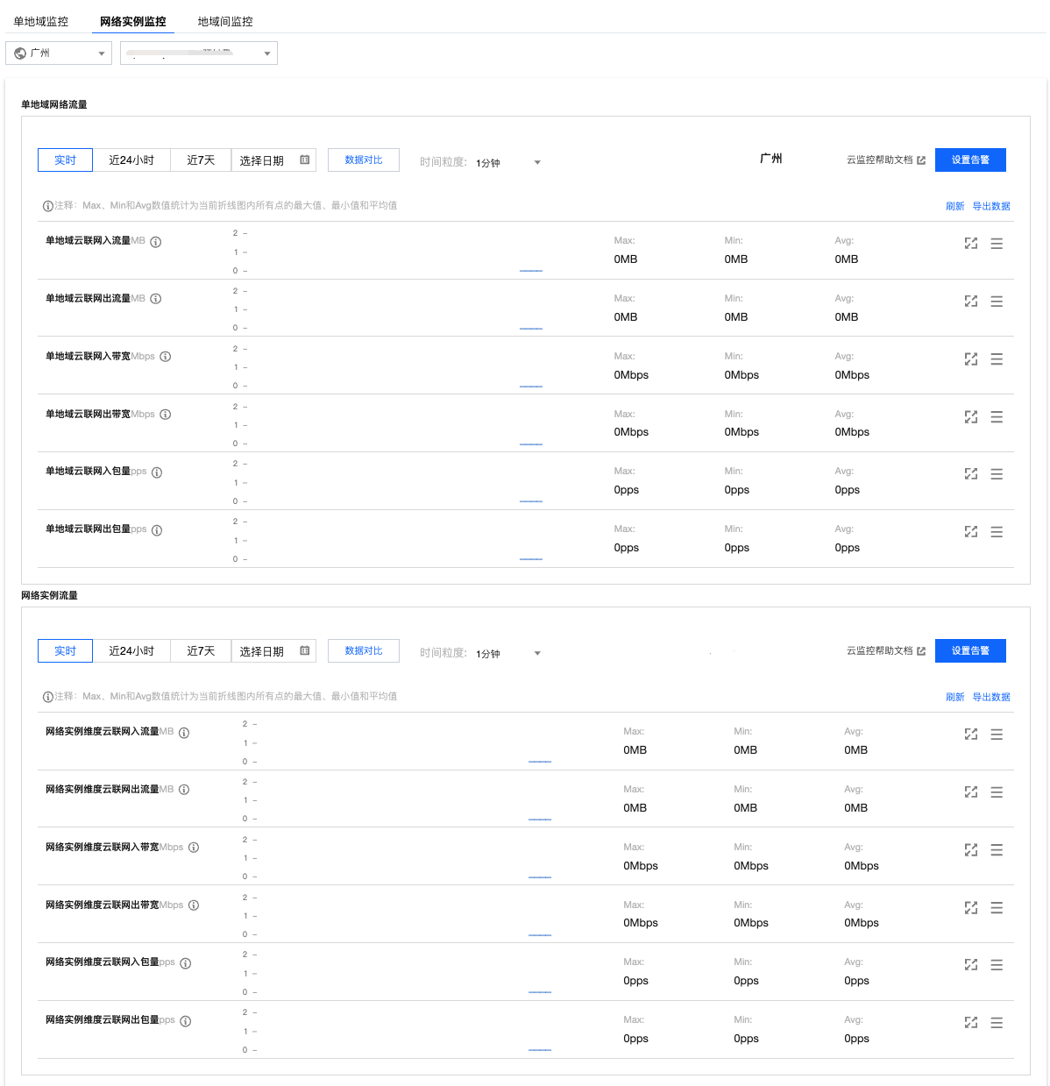Open menu for 网络实例维度云联网入带宽 row
Viewport: 1050px width, 1086px height.
pyautogui.click(x=997, y=850)
